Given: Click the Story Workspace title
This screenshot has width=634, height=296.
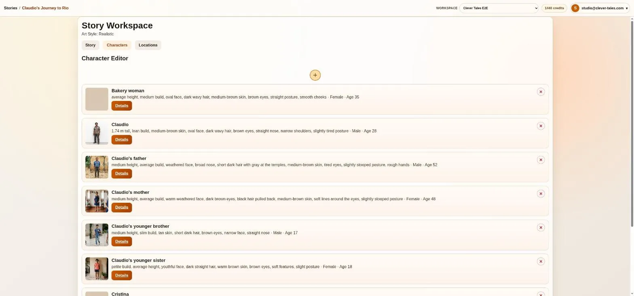Looking at the screenshot, I should (117, 25).
